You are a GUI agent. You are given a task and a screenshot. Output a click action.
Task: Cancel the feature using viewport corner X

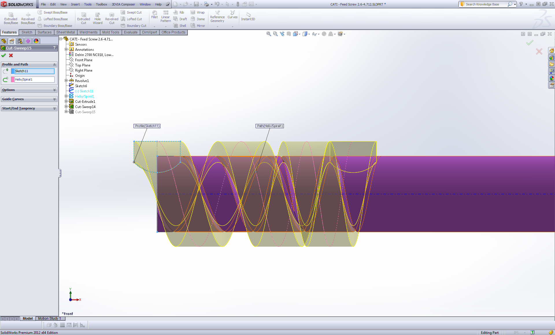[x=539, y=51]
